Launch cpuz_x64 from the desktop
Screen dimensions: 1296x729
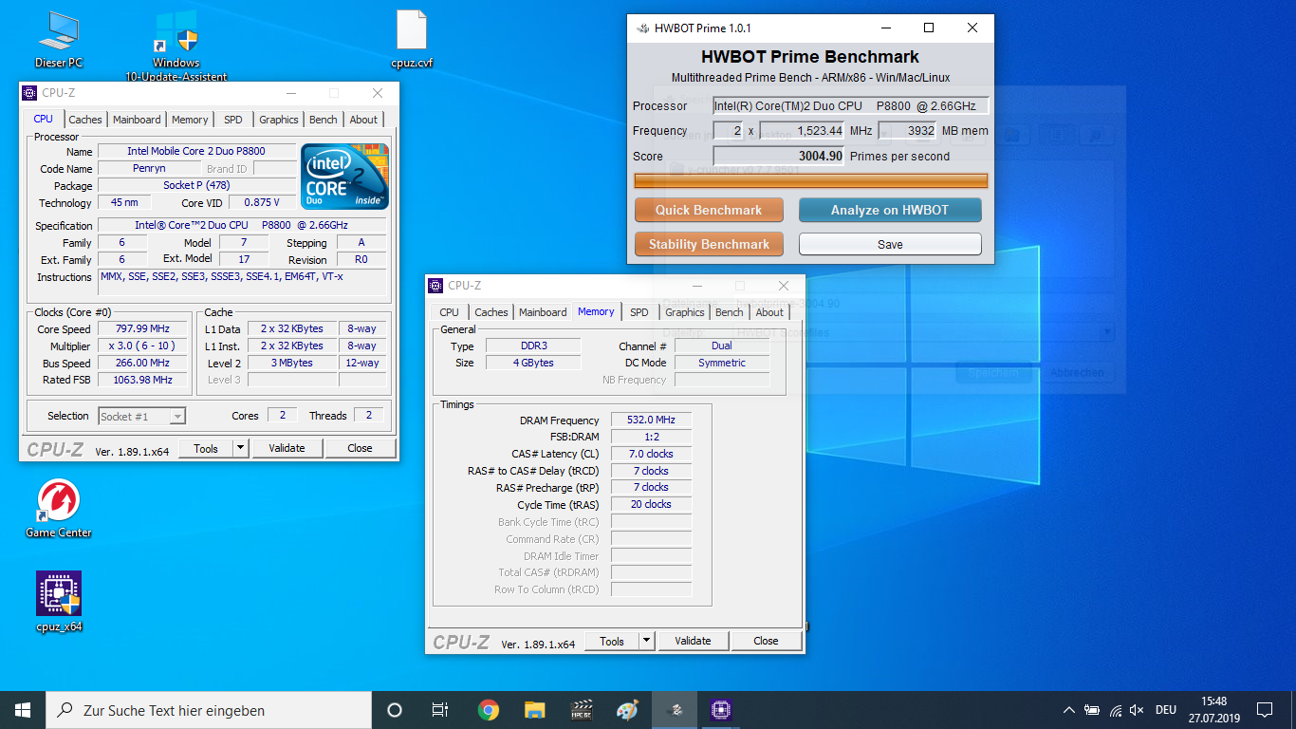(x=59, y=601)
